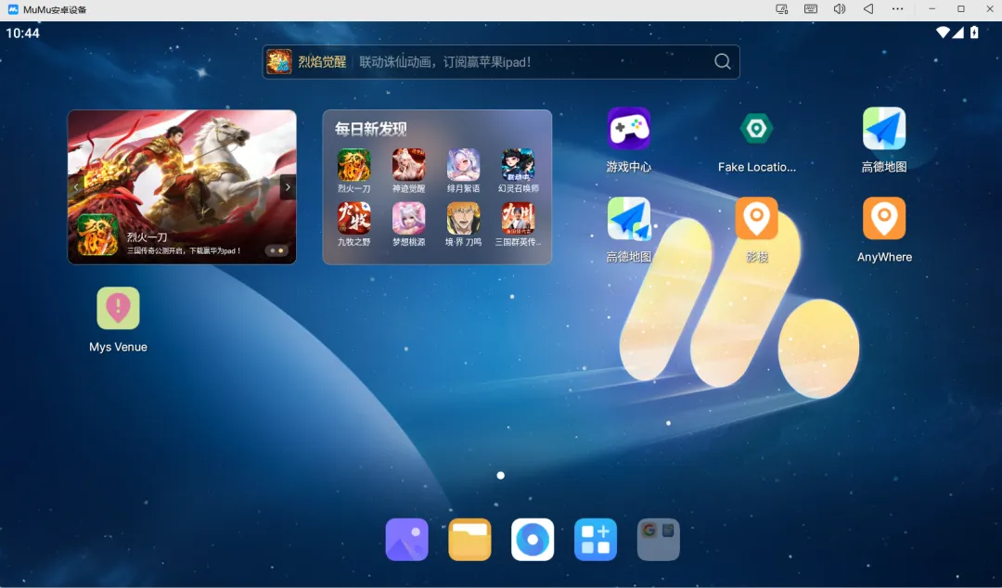Open the AnyWhere app
The image size is (1002, 588).
[x=884, y=219]
